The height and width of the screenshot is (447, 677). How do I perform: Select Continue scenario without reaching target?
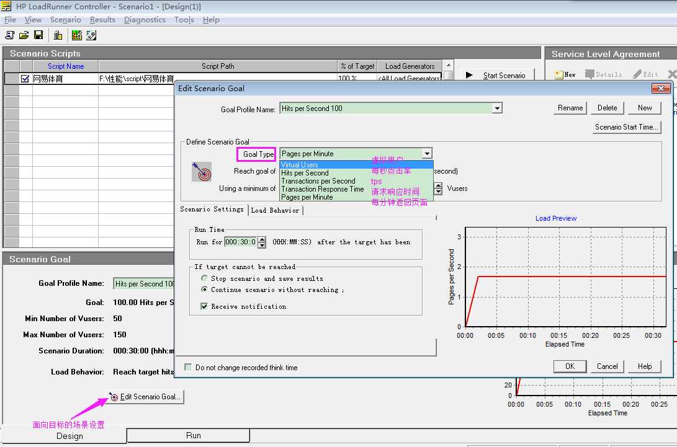pos(204,289)
